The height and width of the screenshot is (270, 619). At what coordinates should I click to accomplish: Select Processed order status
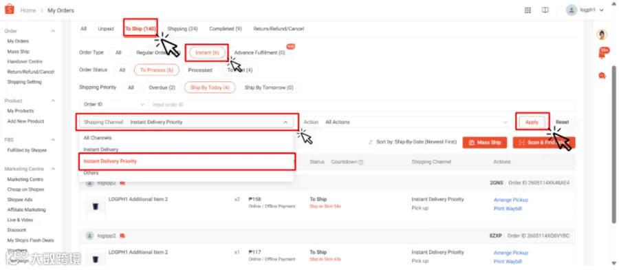point(200,70)
